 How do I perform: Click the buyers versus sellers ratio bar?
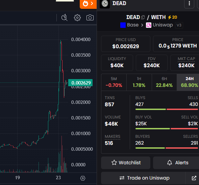point(167,148)
